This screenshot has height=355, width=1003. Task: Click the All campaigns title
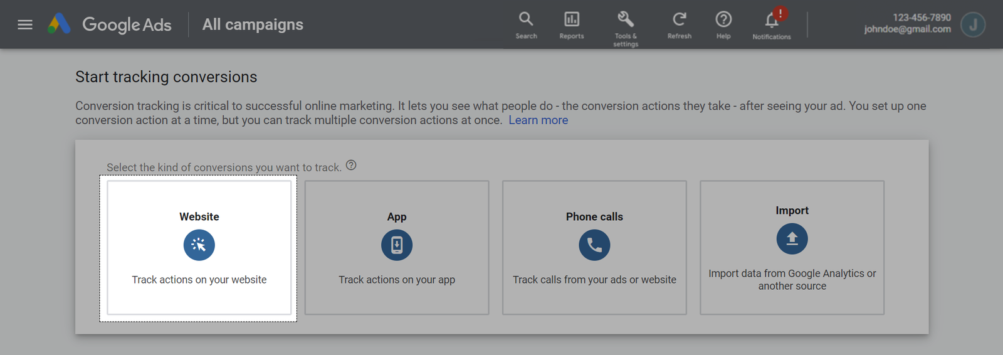click(x=253, y=24)
